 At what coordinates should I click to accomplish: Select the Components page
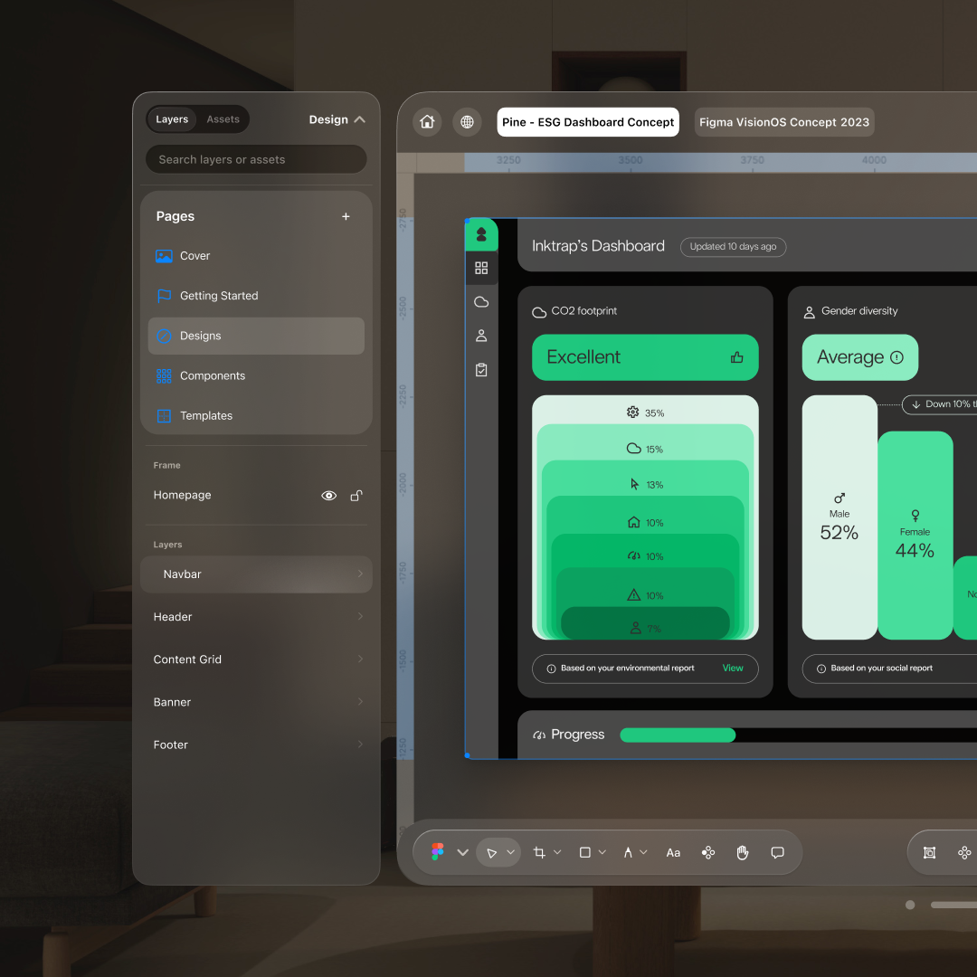(256, 375)
